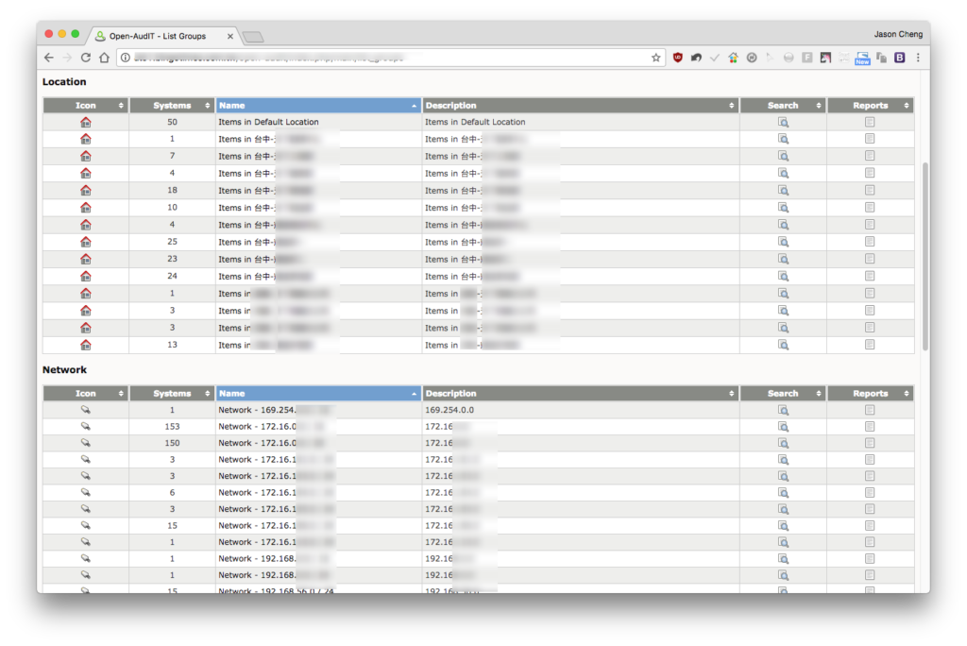967x646 pixels.
Task: Open a new browser tab
Action: 253,37
